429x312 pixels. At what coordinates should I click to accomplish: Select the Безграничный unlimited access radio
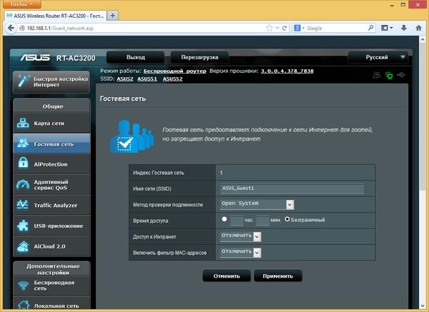click(x=287, y=219)
